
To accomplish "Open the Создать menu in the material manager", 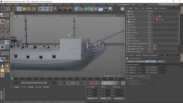I will 17,87.
